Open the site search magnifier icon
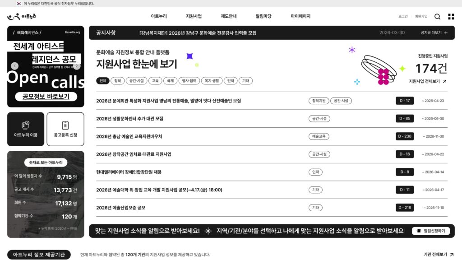 437,16
